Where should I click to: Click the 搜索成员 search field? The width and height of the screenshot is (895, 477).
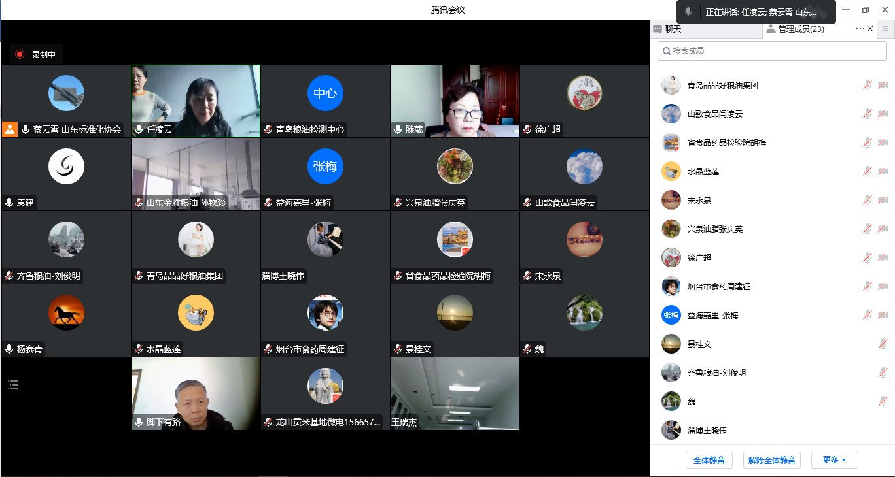click(772, 50)
